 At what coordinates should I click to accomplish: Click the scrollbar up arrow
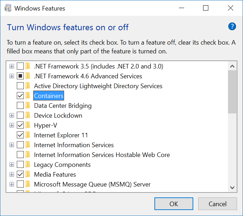click(232, 66)
